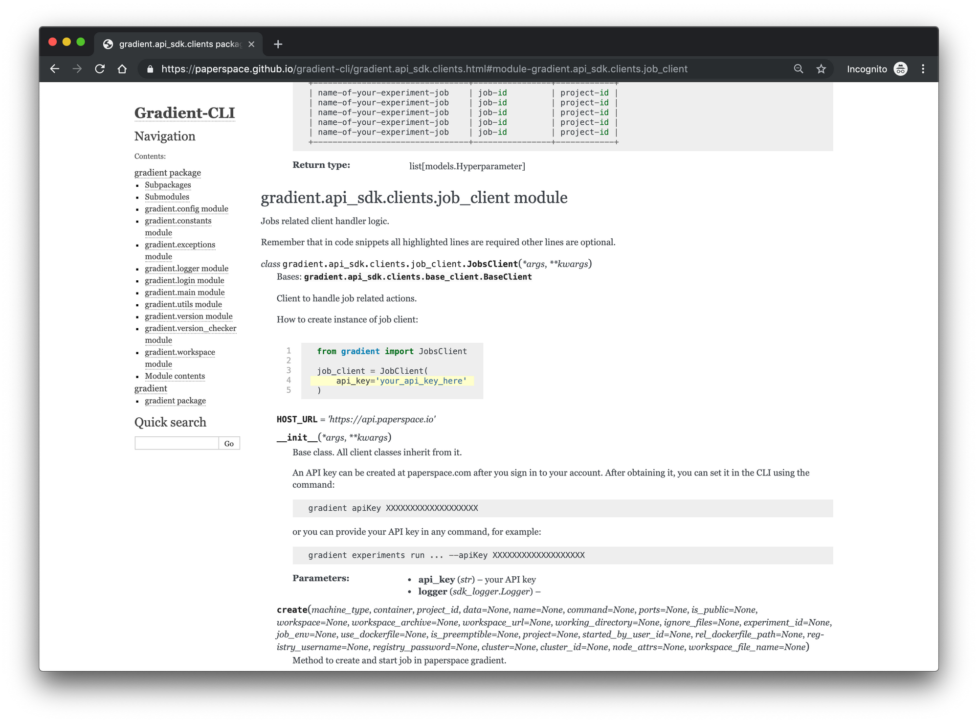Open the gradient.config module link
Image resolution: width=978 pixels, height=723 pixels.
[x=186, y=209]
